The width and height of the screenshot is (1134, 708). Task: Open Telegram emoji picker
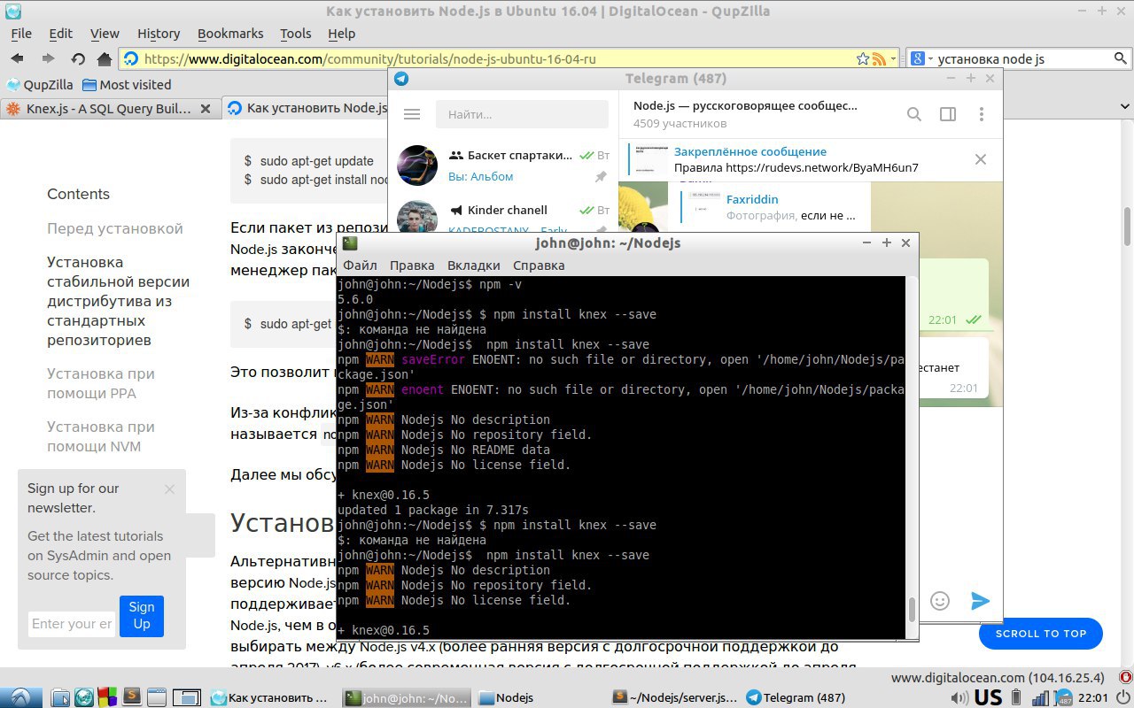(x=940, y=601)
